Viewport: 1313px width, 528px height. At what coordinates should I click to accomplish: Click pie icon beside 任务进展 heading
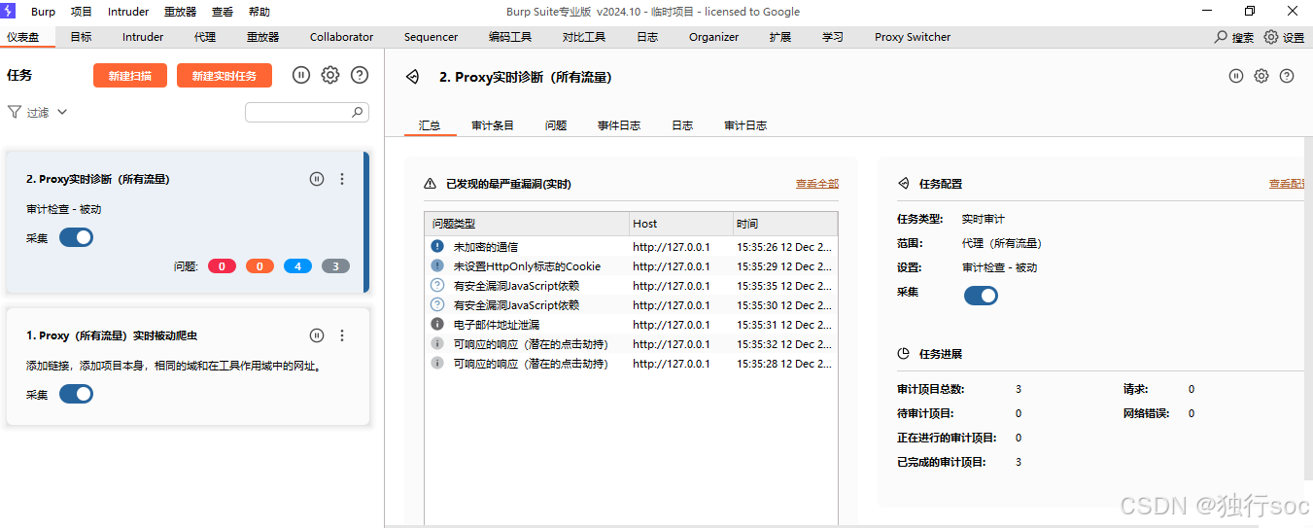(903, 354)
